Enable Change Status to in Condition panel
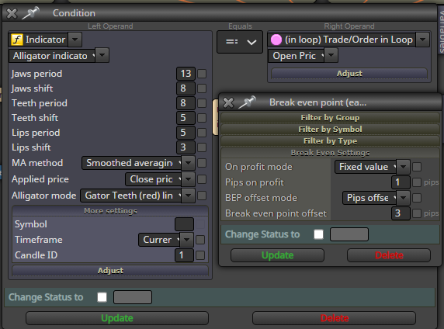Viewport: 444px width, 329px height. 102,297
